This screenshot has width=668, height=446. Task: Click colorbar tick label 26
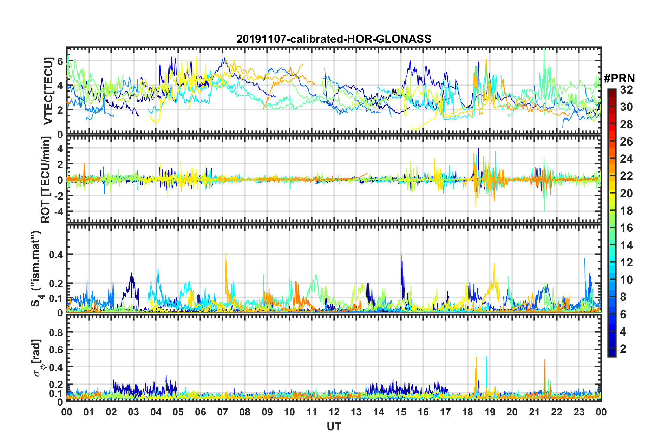coord(626,142)
